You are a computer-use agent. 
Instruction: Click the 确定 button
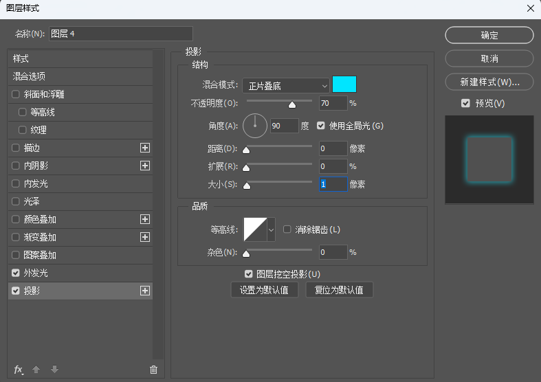tap(489, 35)
